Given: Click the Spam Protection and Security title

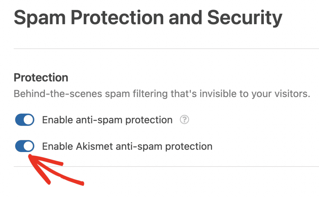Looking at the screenshot, I should click(x=148, y=18).
